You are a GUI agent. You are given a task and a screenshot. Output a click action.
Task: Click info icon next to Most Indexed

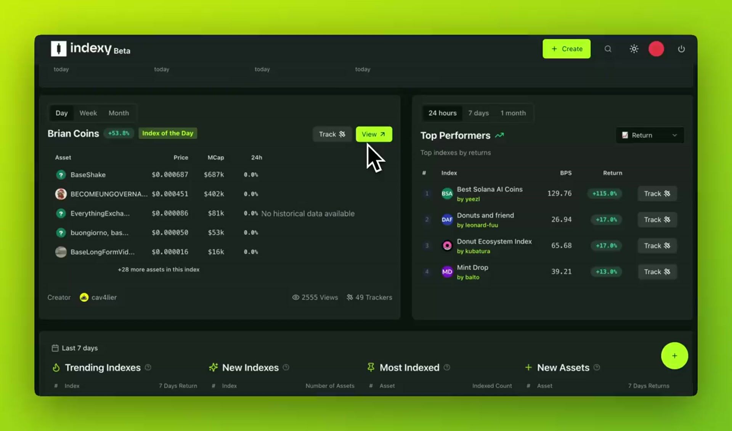tap(447, 367)
